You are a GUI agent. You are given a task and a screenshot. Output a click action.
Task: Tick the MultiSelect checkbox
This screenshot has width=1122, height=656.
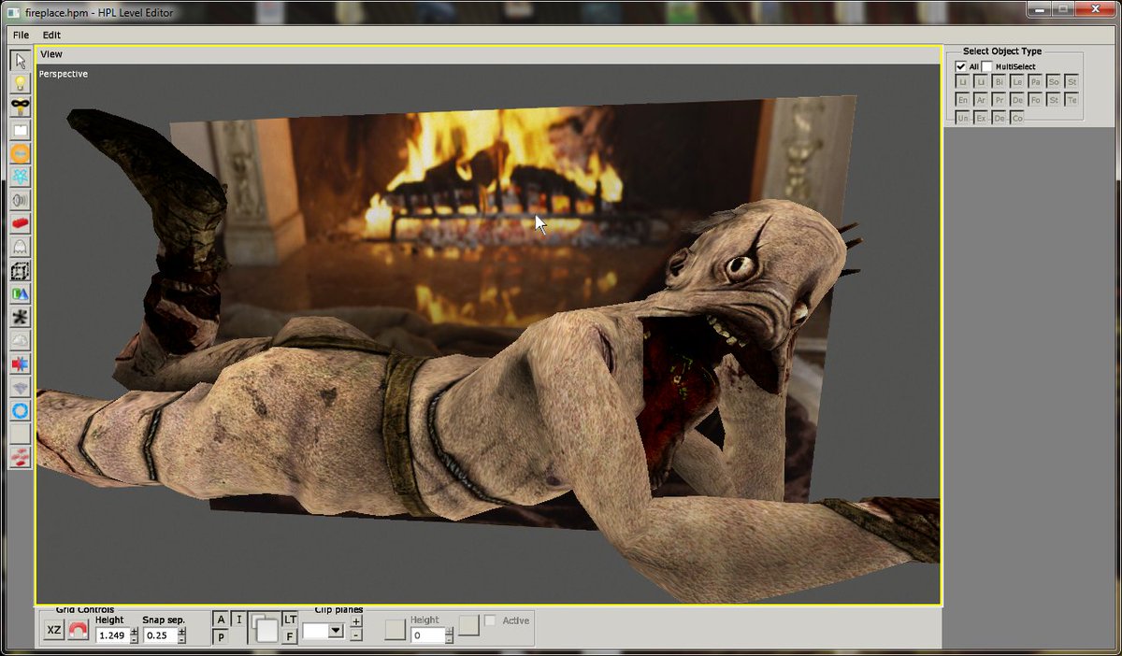(986, 67)
